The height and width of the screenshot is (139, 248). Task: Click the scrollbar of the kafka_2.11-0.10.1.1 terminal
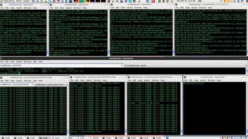pos(247,32)
